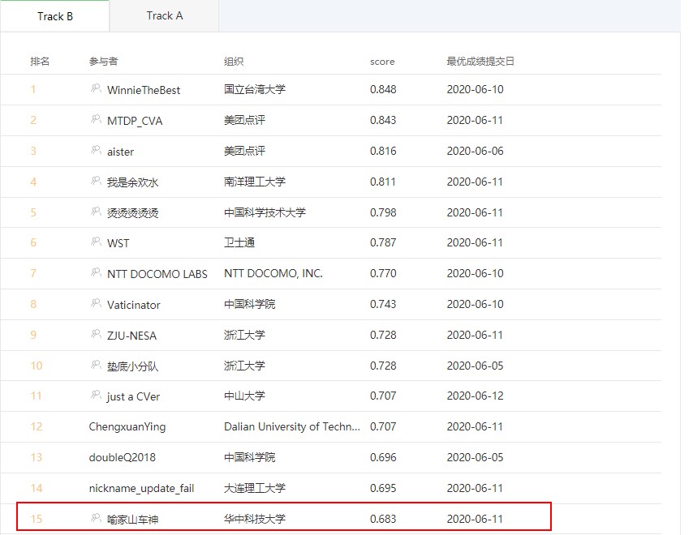Click the 排名 column header
This screenshot has width=693, height=535.
click(x=40, y=62)
